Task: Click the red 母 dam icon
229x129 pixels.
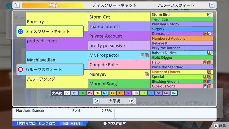Action: pos(20,70)
